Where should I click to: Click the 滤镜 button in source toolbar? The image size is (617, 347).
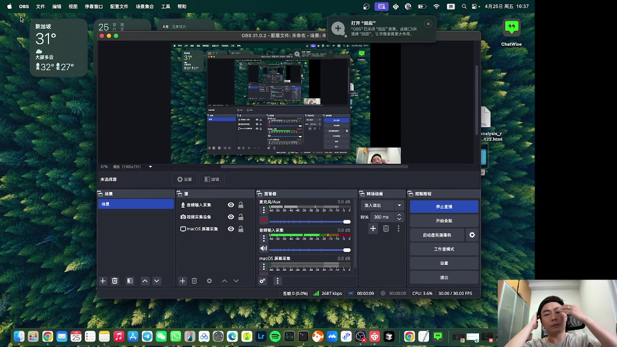[212, 179]
